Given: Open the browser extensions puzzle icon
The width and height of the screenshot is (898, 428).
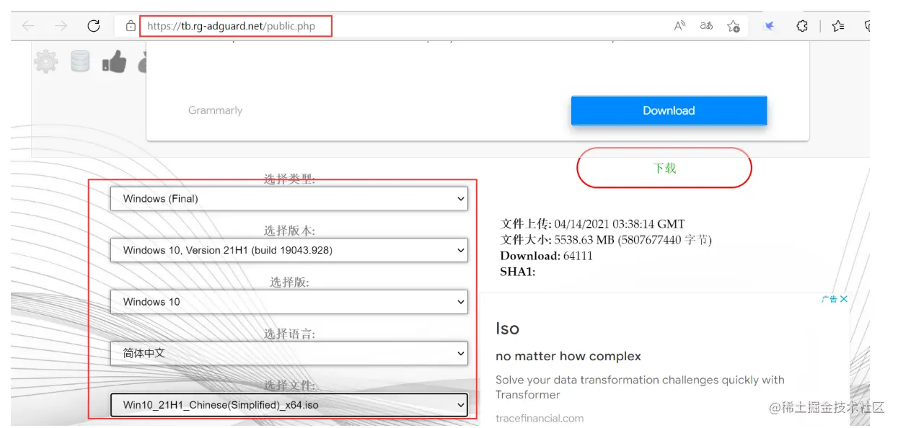Looking at the screenshot, I should tap(802, 26).
